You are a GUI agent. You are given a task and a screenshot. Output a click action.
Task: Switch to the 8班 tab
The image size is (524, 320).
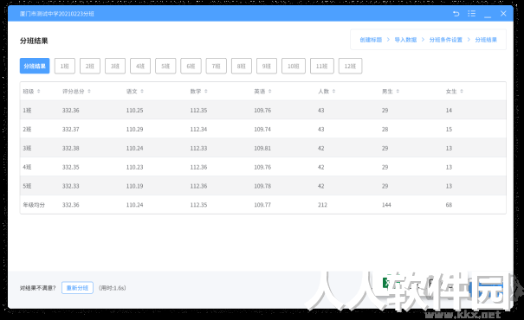tap(242, 66)
